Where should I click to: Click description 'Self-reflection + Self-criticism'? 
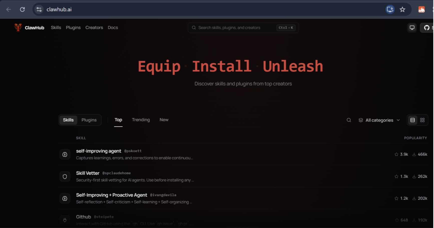pyautogui.click(x=134, y=202)
